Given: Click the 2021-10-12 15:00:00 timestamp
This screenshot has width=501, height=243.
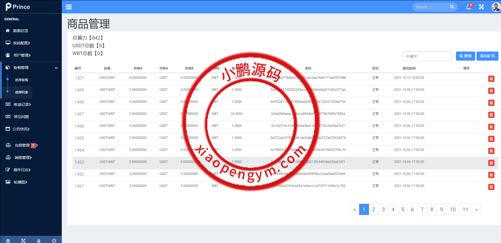Looking at the screenshot, I should pyautogui.click(x=409, y=78).
